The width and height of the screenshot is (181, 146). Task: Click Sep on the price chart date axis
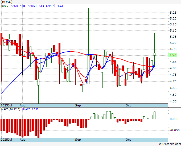point(78,105)
